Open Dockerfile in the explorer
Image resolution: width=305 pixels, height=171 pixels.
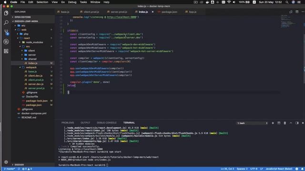point(32,96)
